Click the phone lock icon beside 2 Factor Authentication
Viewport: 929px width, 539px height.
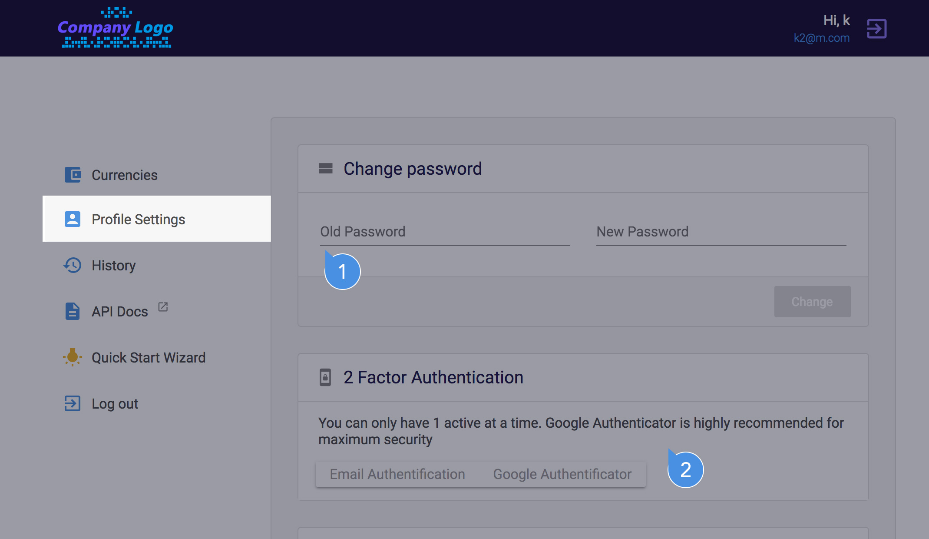(325, 377)
